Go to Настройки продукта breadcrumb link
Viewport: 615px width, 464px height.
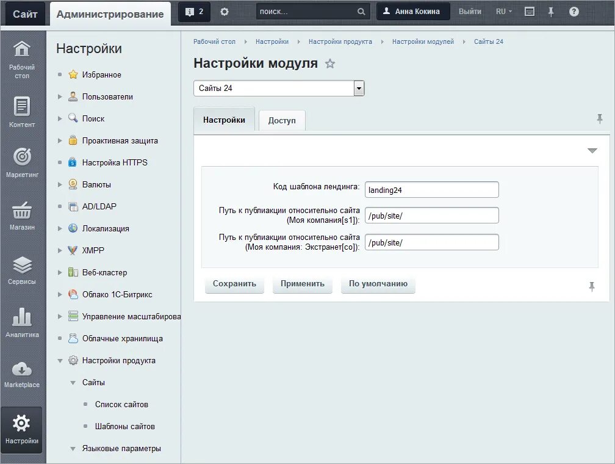340,42
